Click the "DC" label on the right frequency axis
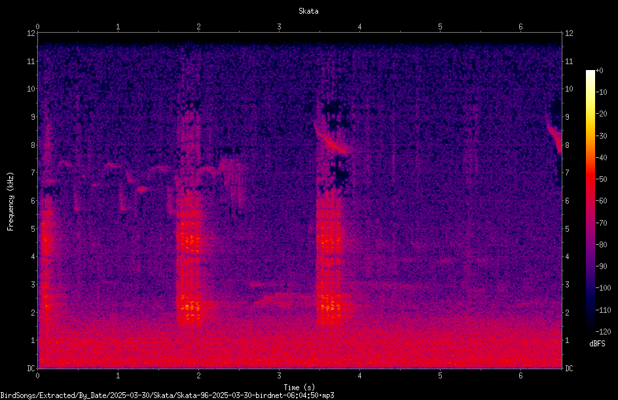Viewport: 618px width, 400px height. [569, 369]
